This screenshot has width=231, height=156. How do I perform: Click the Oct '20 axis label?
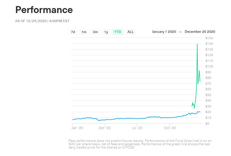pyautogui.click(x=170, y=128)
